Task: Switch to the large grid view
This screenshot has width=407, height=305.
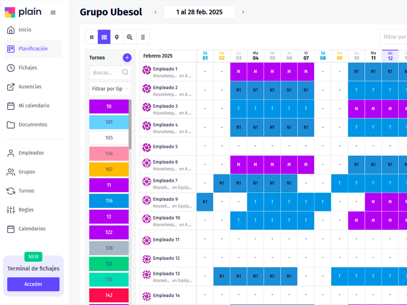Action: click(x=92, y=37)
